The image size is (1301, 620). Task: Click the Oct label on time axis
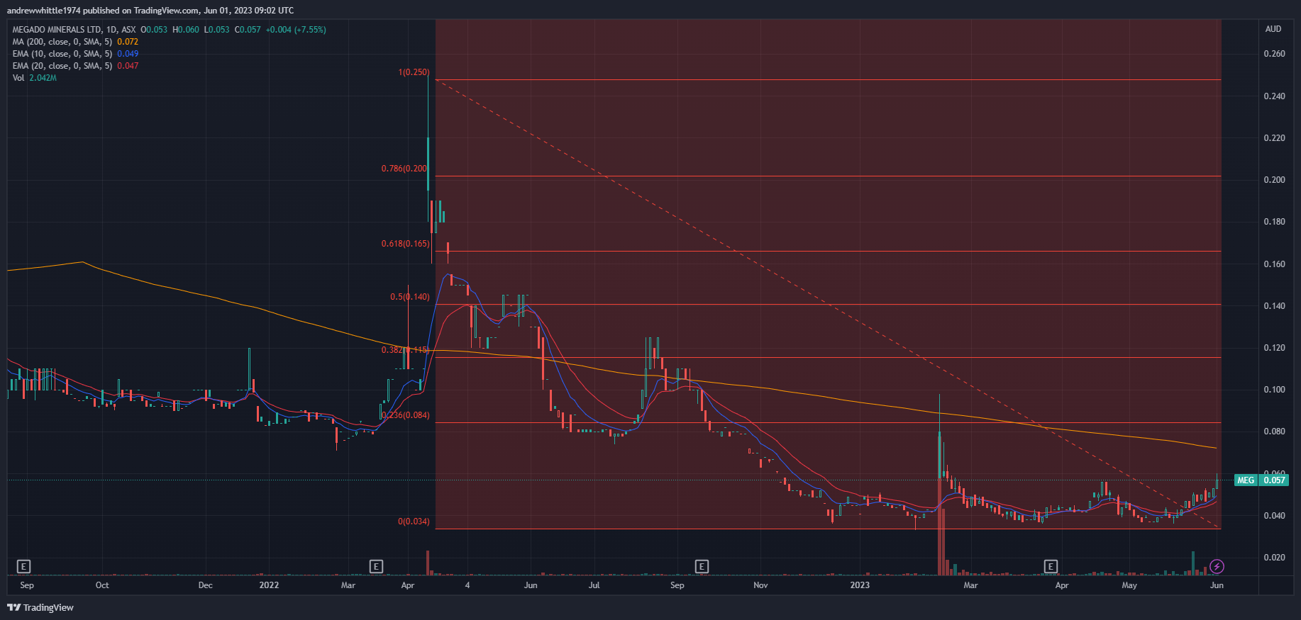[102, 585]
